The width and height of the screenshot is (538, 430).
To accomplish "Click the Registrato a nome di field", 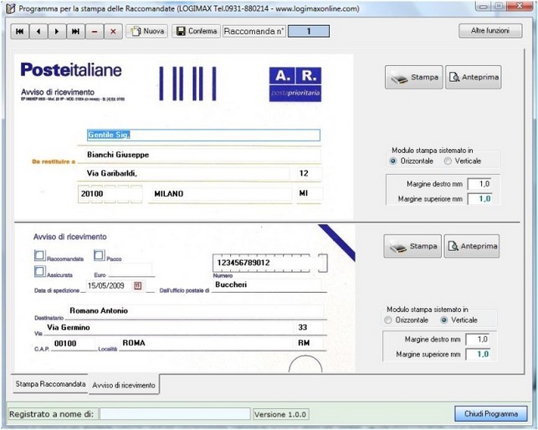I will (175, 414).
